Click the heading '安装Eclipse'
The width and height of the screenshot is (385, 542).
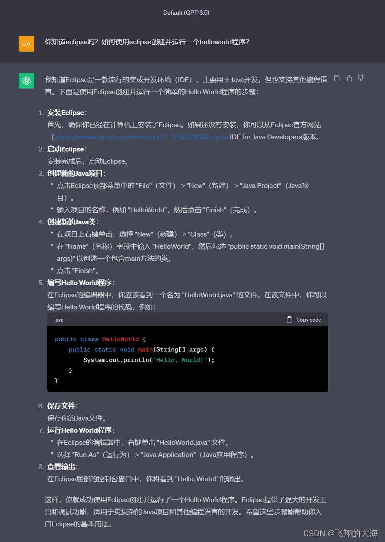pos(66,113)
